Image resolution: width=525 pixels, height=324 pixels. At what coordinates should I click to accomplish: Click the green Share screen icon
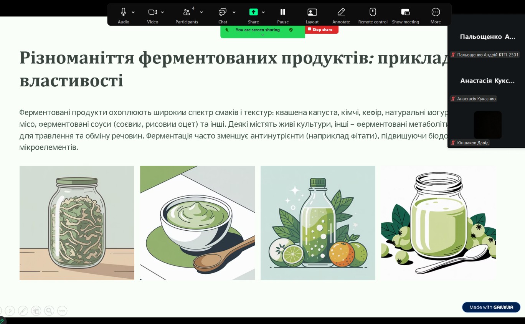(253, 12)
